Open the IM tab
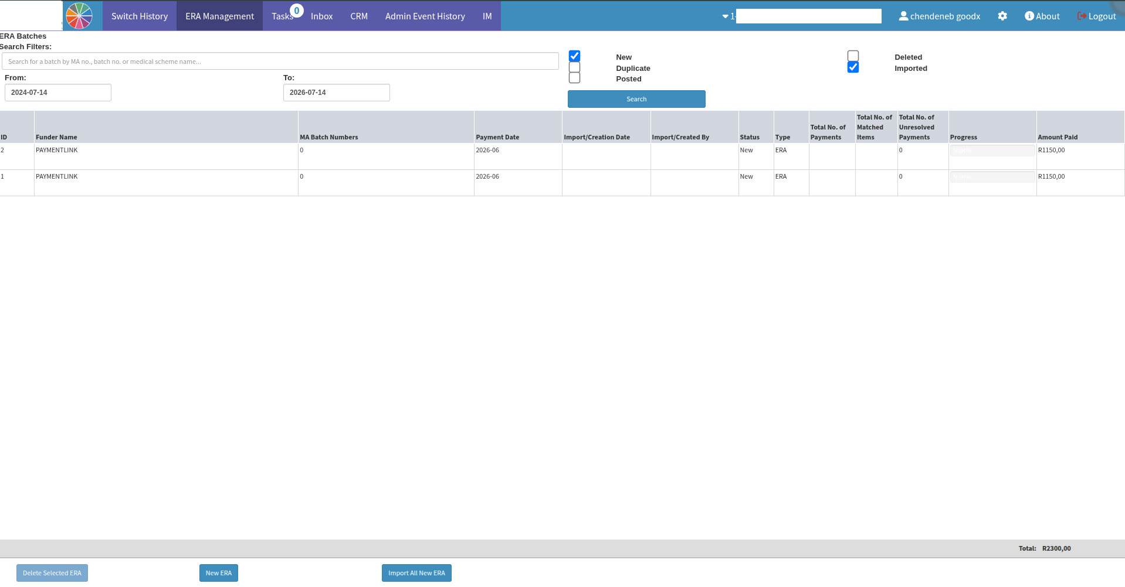This screenshot has width=1125, height=587. coord(487,16)
